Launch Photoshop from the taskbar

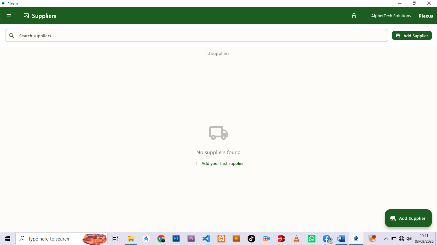pos(176,239)
